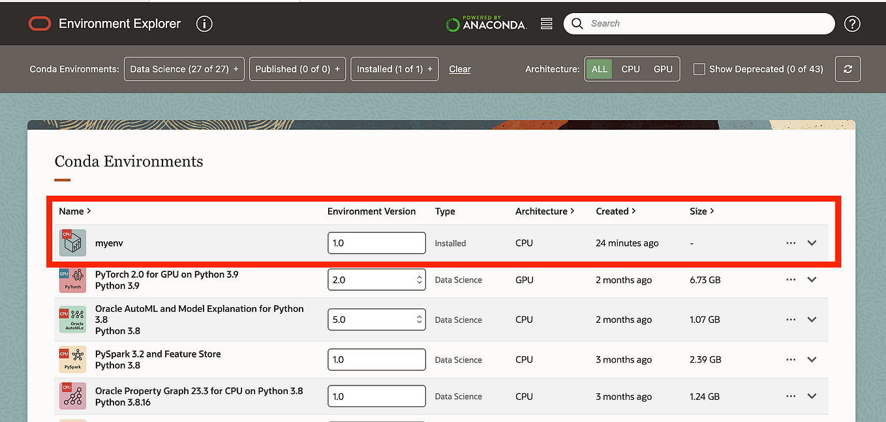This screenshot has height=422, width=886.
Task: Click the Type column header
Action: (445, 211)
